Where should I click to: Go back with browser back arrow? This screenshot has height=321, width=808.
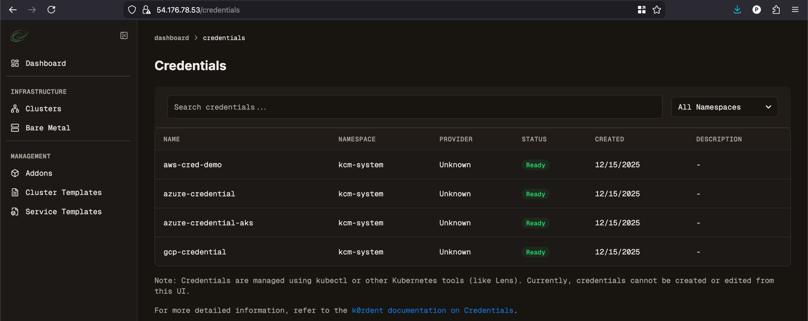tap(13, 10)
